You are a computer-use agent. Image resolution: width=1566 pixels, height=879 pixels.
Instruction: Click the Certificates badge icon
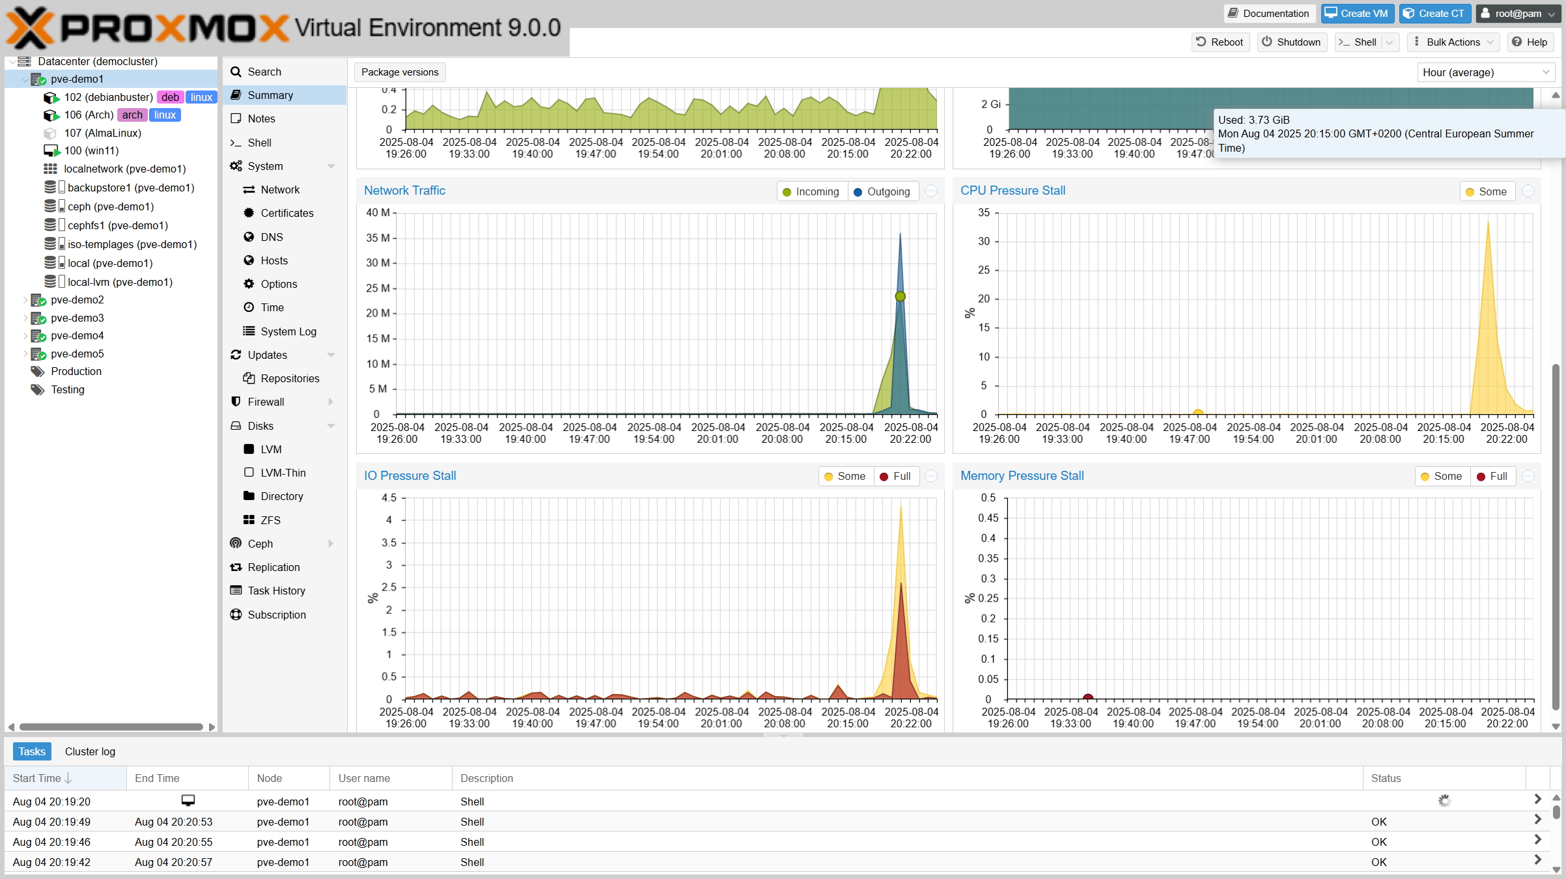(x=249, y=213)
